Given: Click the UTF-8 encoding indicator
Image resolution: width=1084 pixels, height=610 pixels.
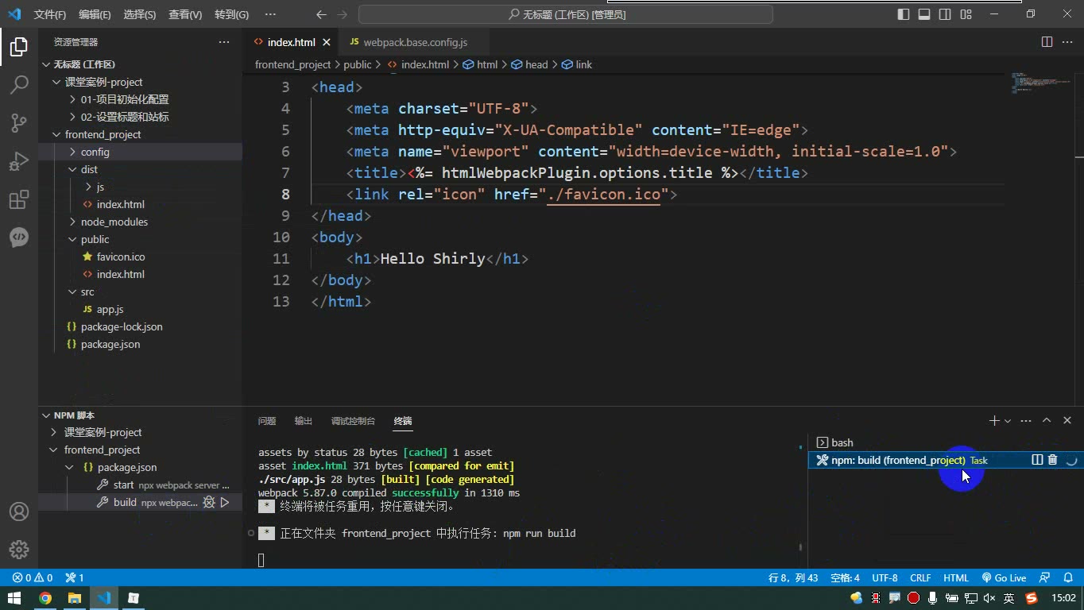Looking at the screenshot, I should tap(885, 577).
